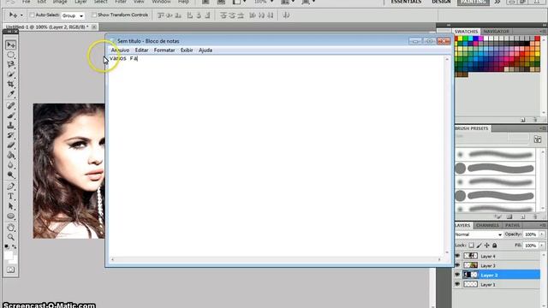548x308 pixels.
Task: Toggle Lock All padlock in Layers panel
Action: coord(495,246)
